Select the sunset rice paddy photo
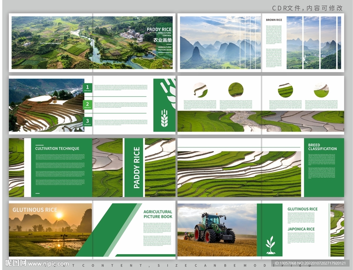 pos(50,230)
